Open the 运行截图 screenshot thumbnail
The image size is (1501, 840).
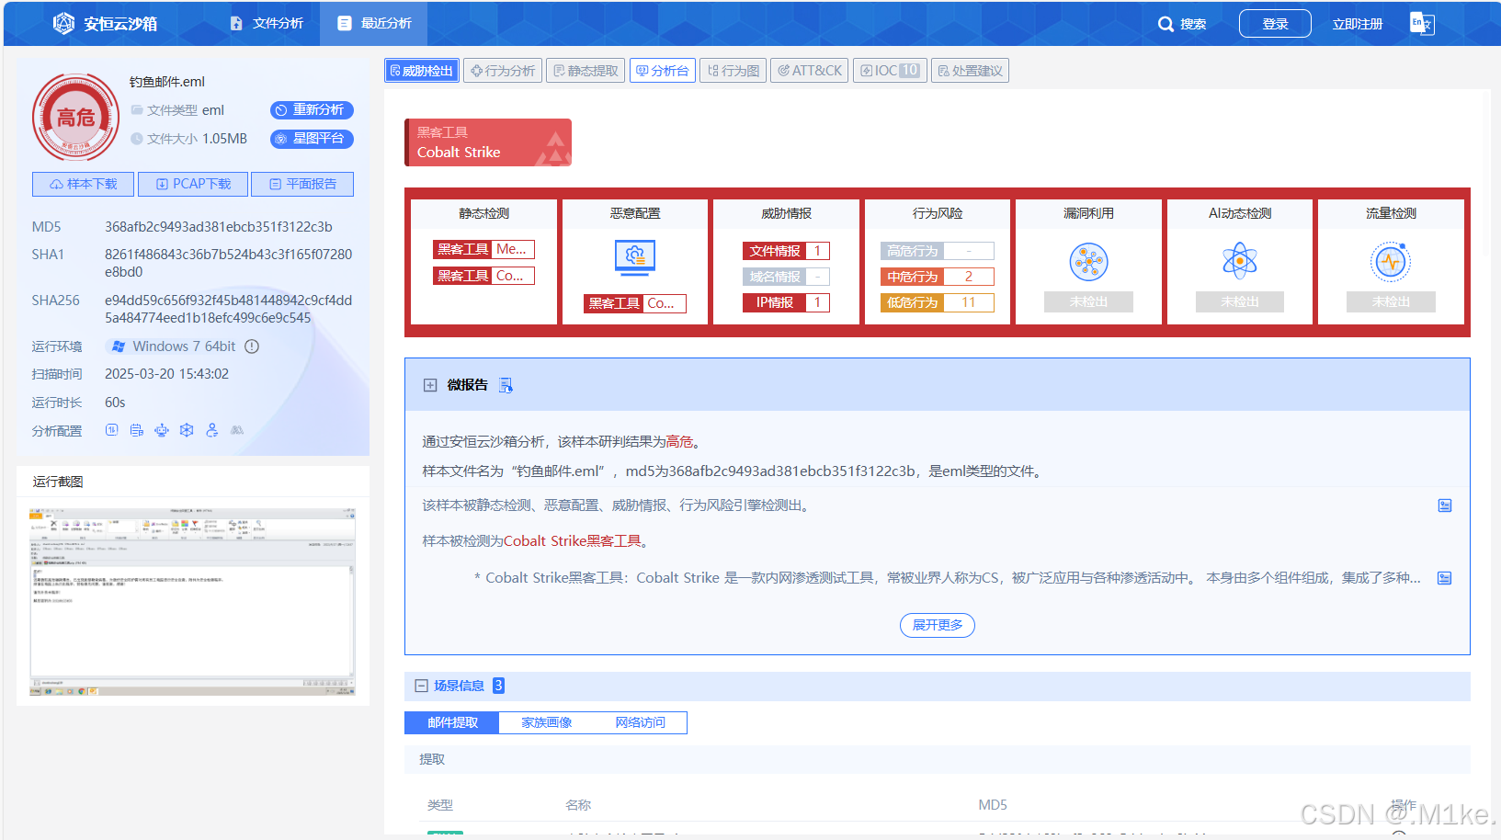(x=193, y=601)
